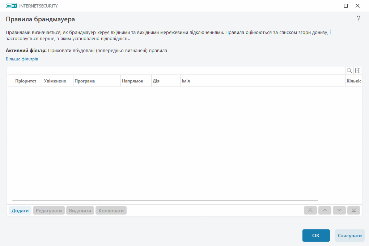Click the ESET logo in title bar
The width and height of the screenshot is (369, 246).
[x=12, y=6]
